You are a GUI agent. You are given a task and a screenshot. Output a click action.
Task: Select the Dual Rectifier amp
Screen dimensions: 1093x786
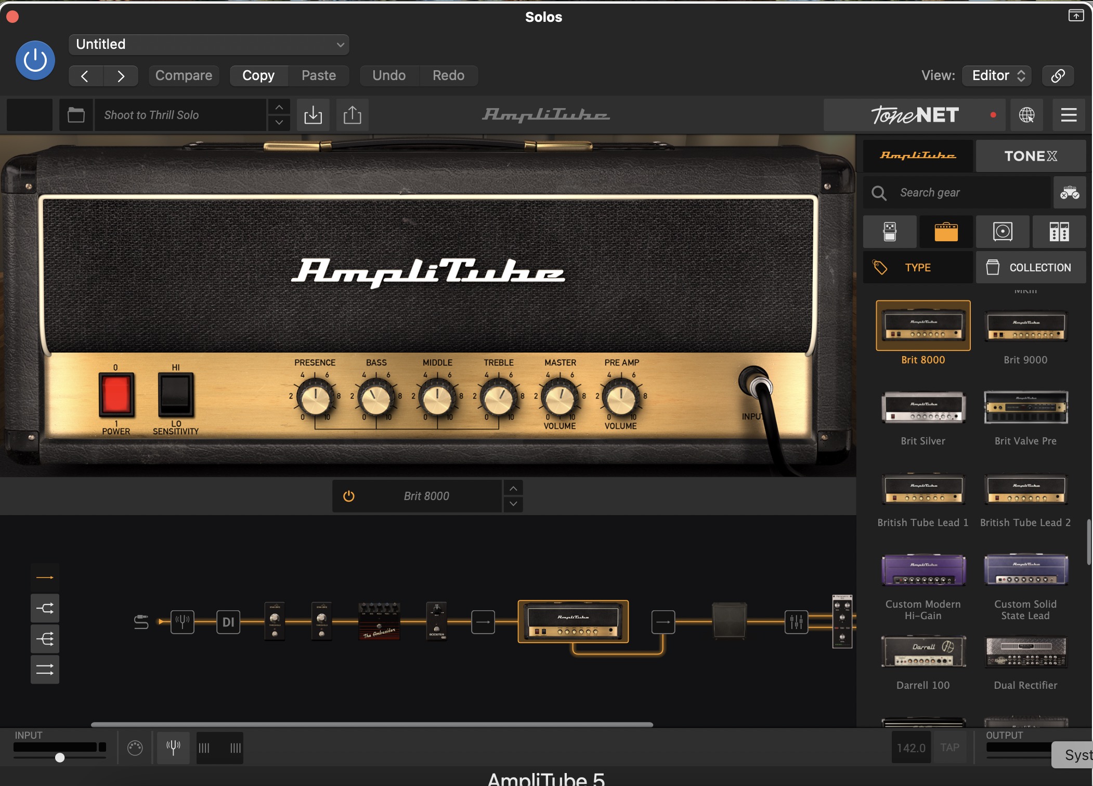(x=1025, y=651)
